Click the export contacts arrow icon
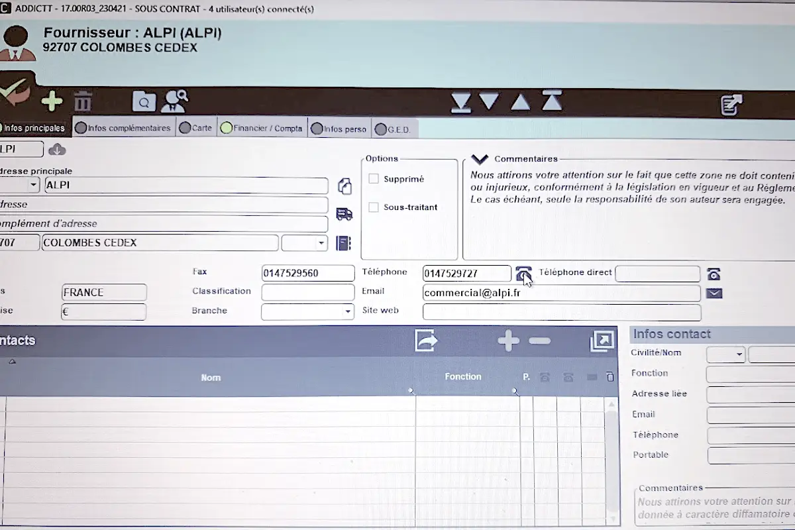The height and width of the screenshot is (530, 795). (426, 341)
